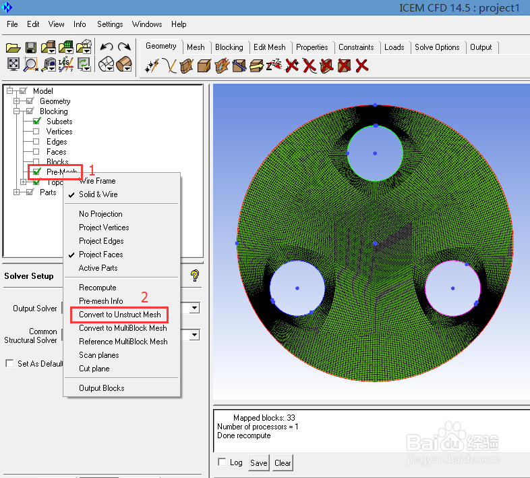Expand the Geometry tree node
The image size is (530, 478).
(x=16, y=101)
